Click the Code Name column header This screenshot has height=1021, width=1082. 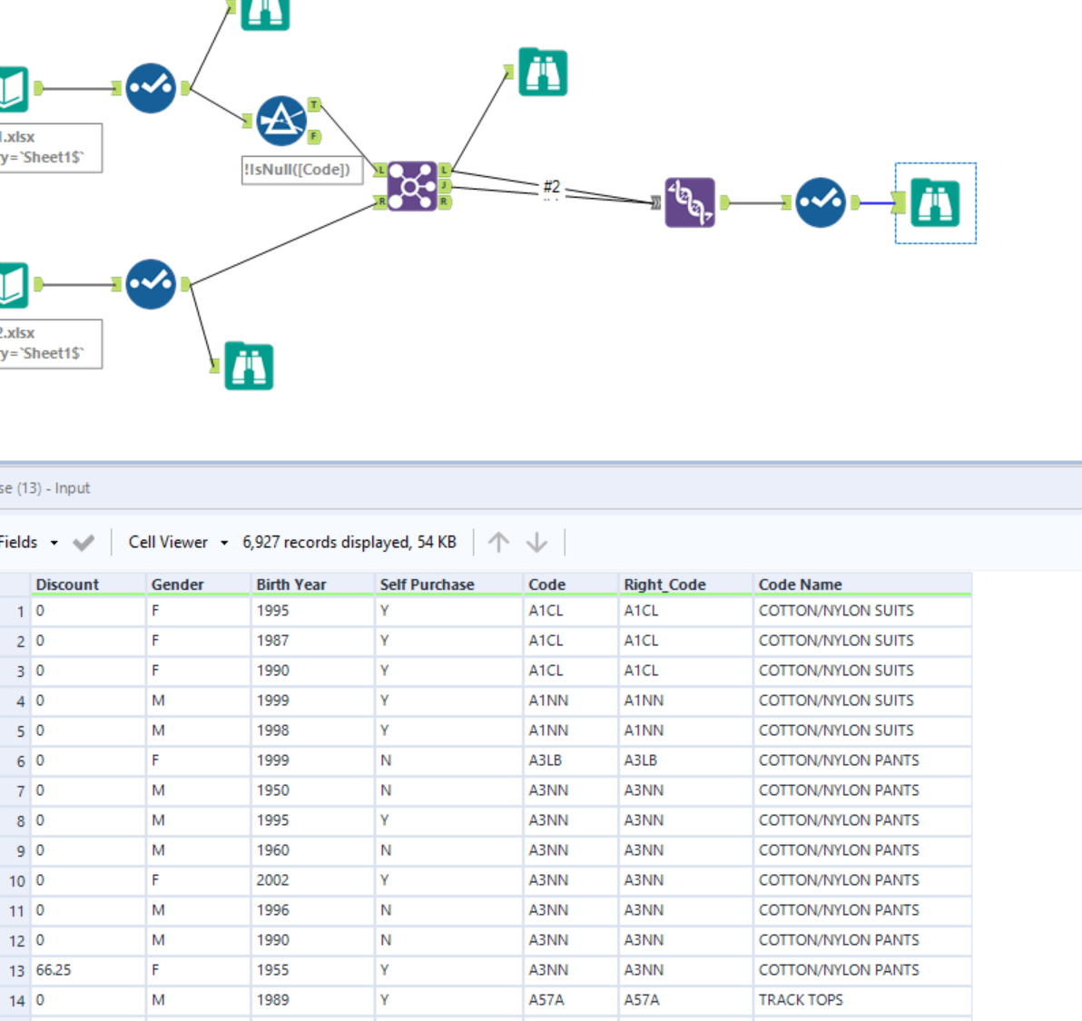tap(800, 584)
